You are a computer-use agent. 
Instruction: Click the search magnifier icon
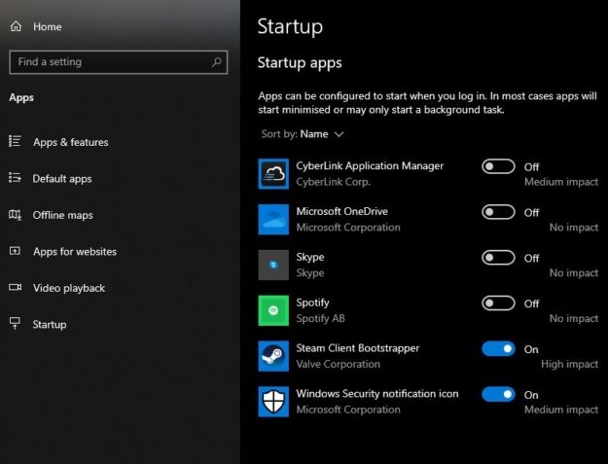[217, 61]
